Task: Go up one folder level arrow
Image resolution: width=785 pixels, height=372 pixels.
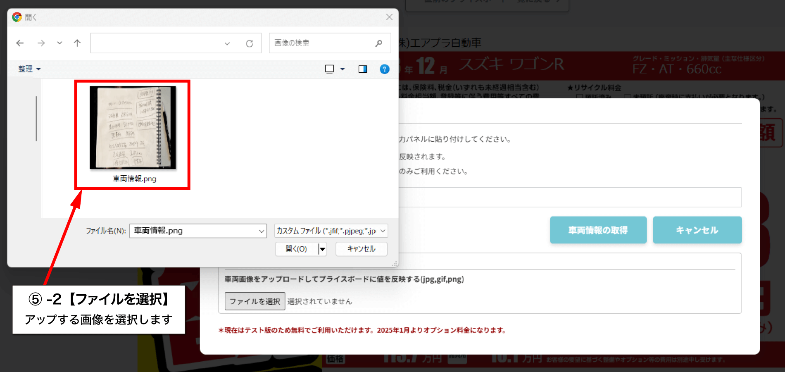Action: tap(77, 43)
